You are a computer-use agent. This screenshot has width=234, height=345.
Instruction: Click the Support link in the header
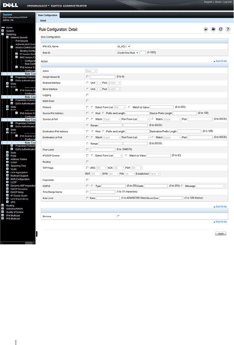[x=208, y=2]
